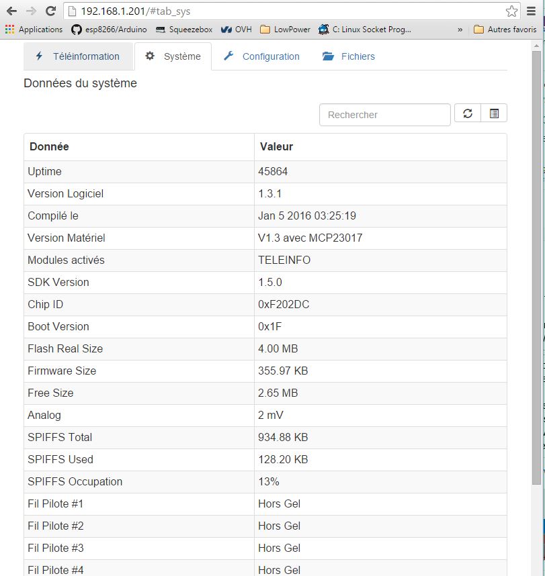Select the Système tab
This screenshot has width=545, height=576.
point(173,56)
